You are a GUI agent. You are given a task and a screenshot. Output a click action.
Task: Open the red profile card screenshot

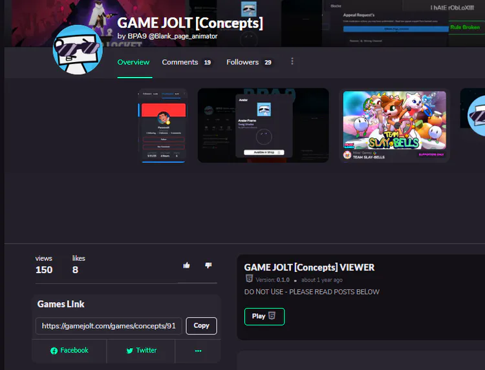163,125
